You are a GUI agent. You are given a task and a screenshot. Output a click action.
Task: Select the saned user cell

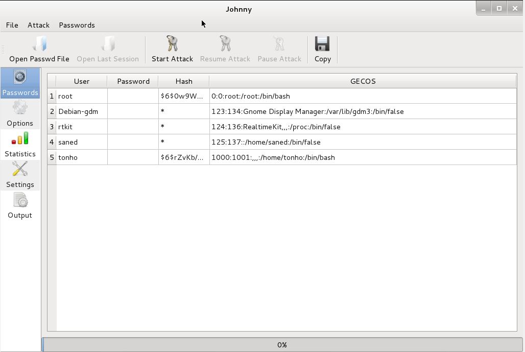[x=82, y=142]
